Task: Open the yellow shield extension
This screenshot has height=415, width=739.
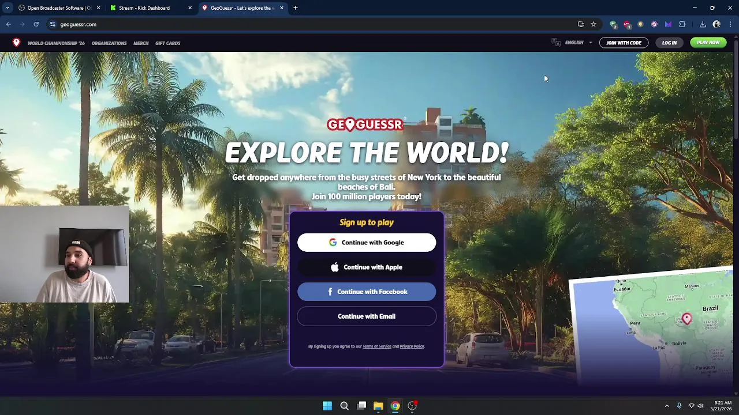Action: pyautogui.click(x=640, y=24)
